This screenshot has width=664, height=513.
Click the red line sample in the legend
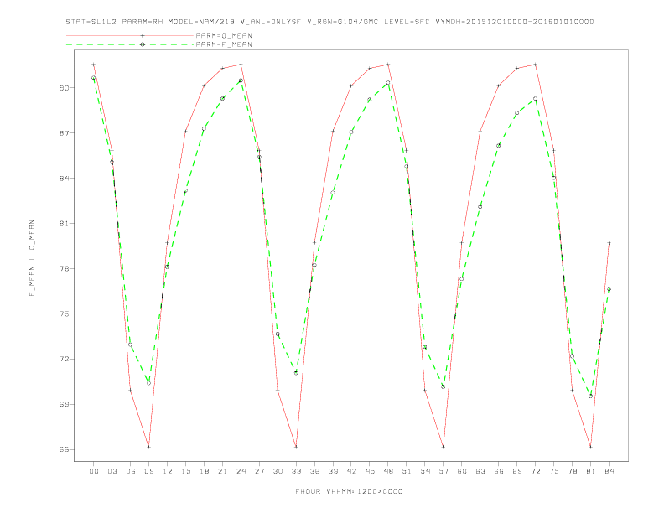[130, 35]
